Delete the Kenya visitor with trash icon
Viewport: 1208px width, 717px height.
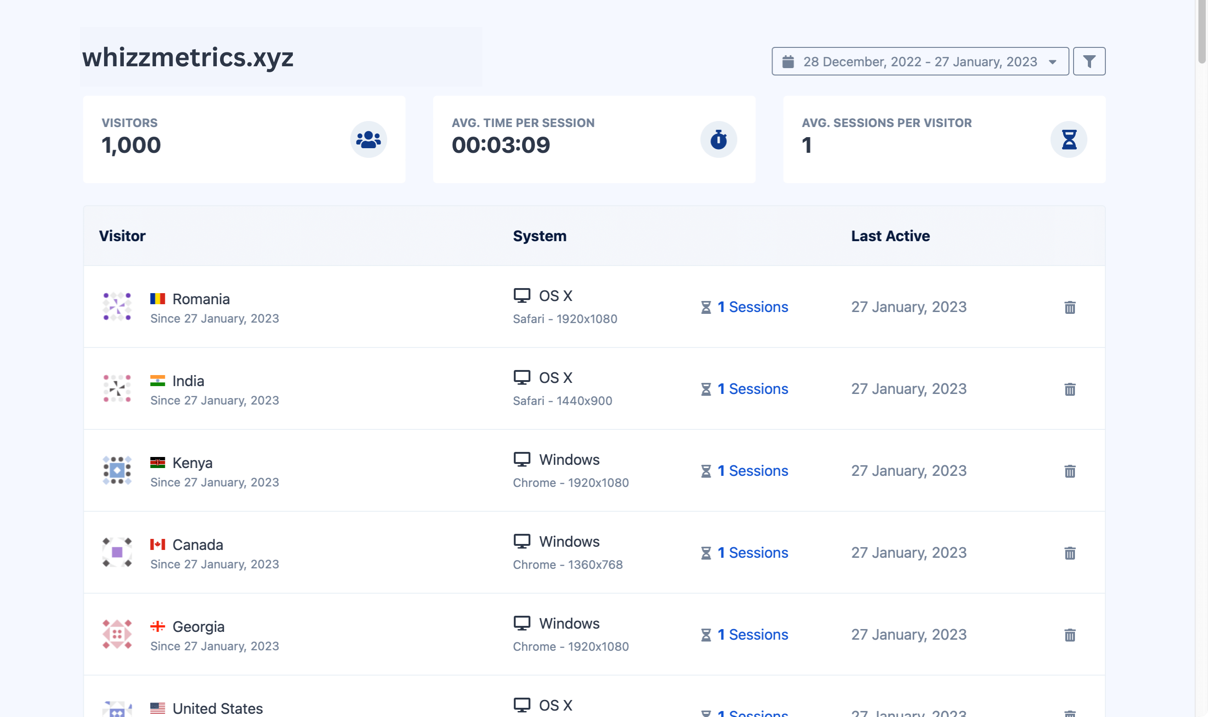1070,471
